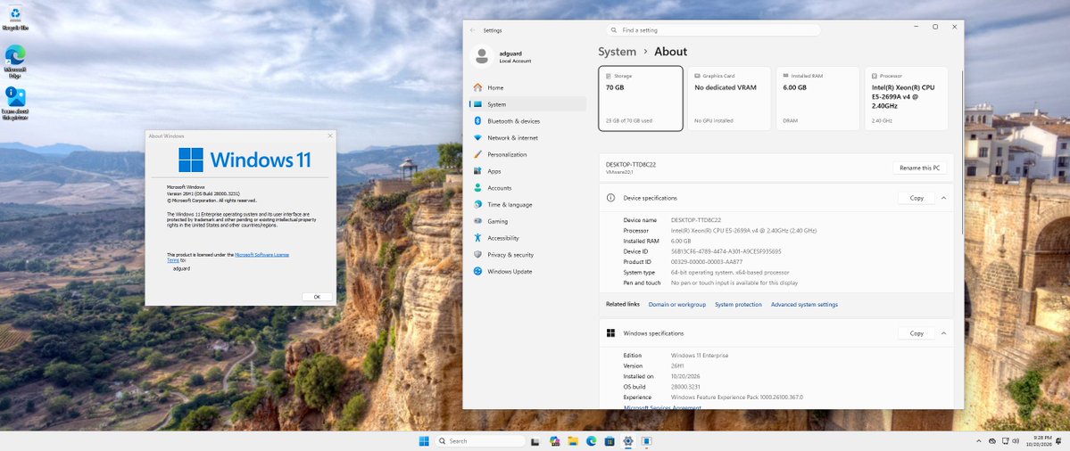
Task: Select the System menu item
Action: pos(527,104)
